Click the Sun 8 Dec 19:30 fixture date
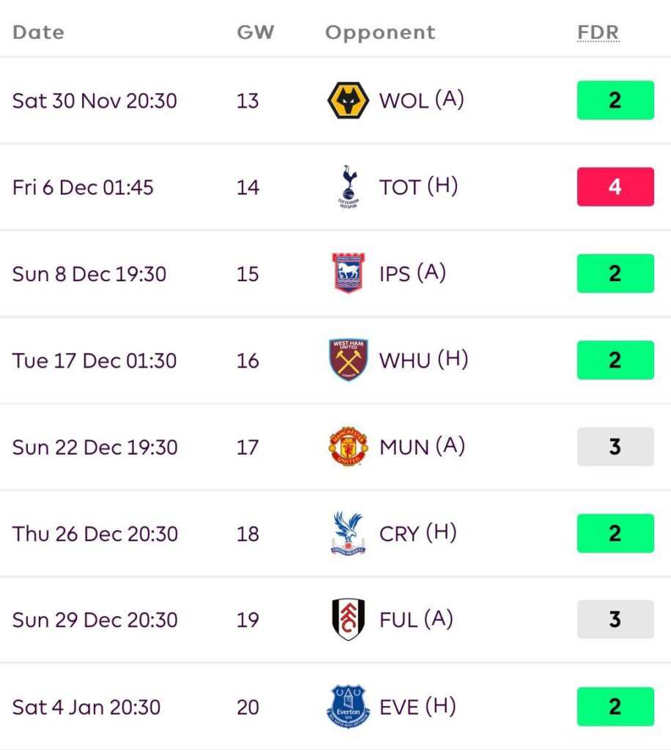This screenshot has height=750, width=671. coord(89,274)
